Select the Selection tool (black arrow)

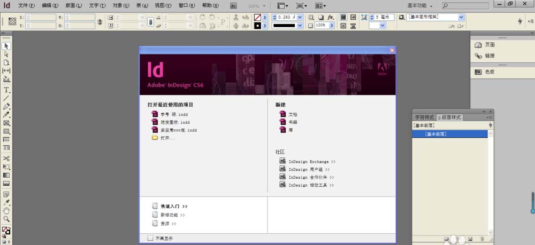pos(6,45)
